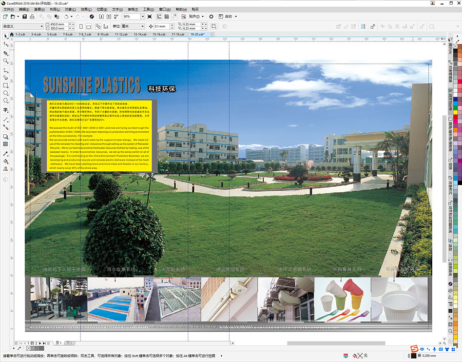This screenshot has height=362, width=462.
Task: Click the Save disk icon
Action: (x=24, y=16)
